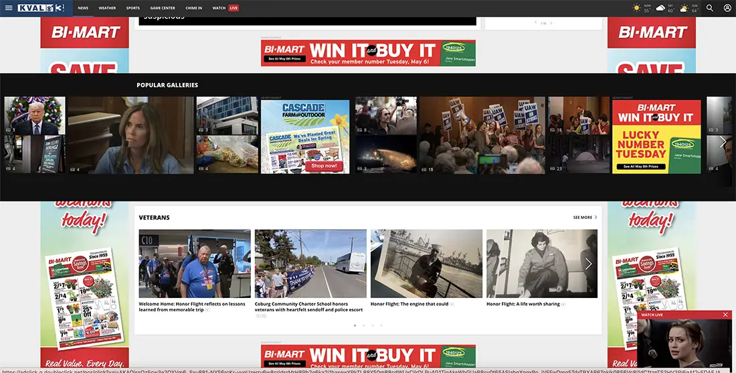Click the top Bi-Mart Win It banner ad
This screenshot has width=736, height=373.
[368, 53]
